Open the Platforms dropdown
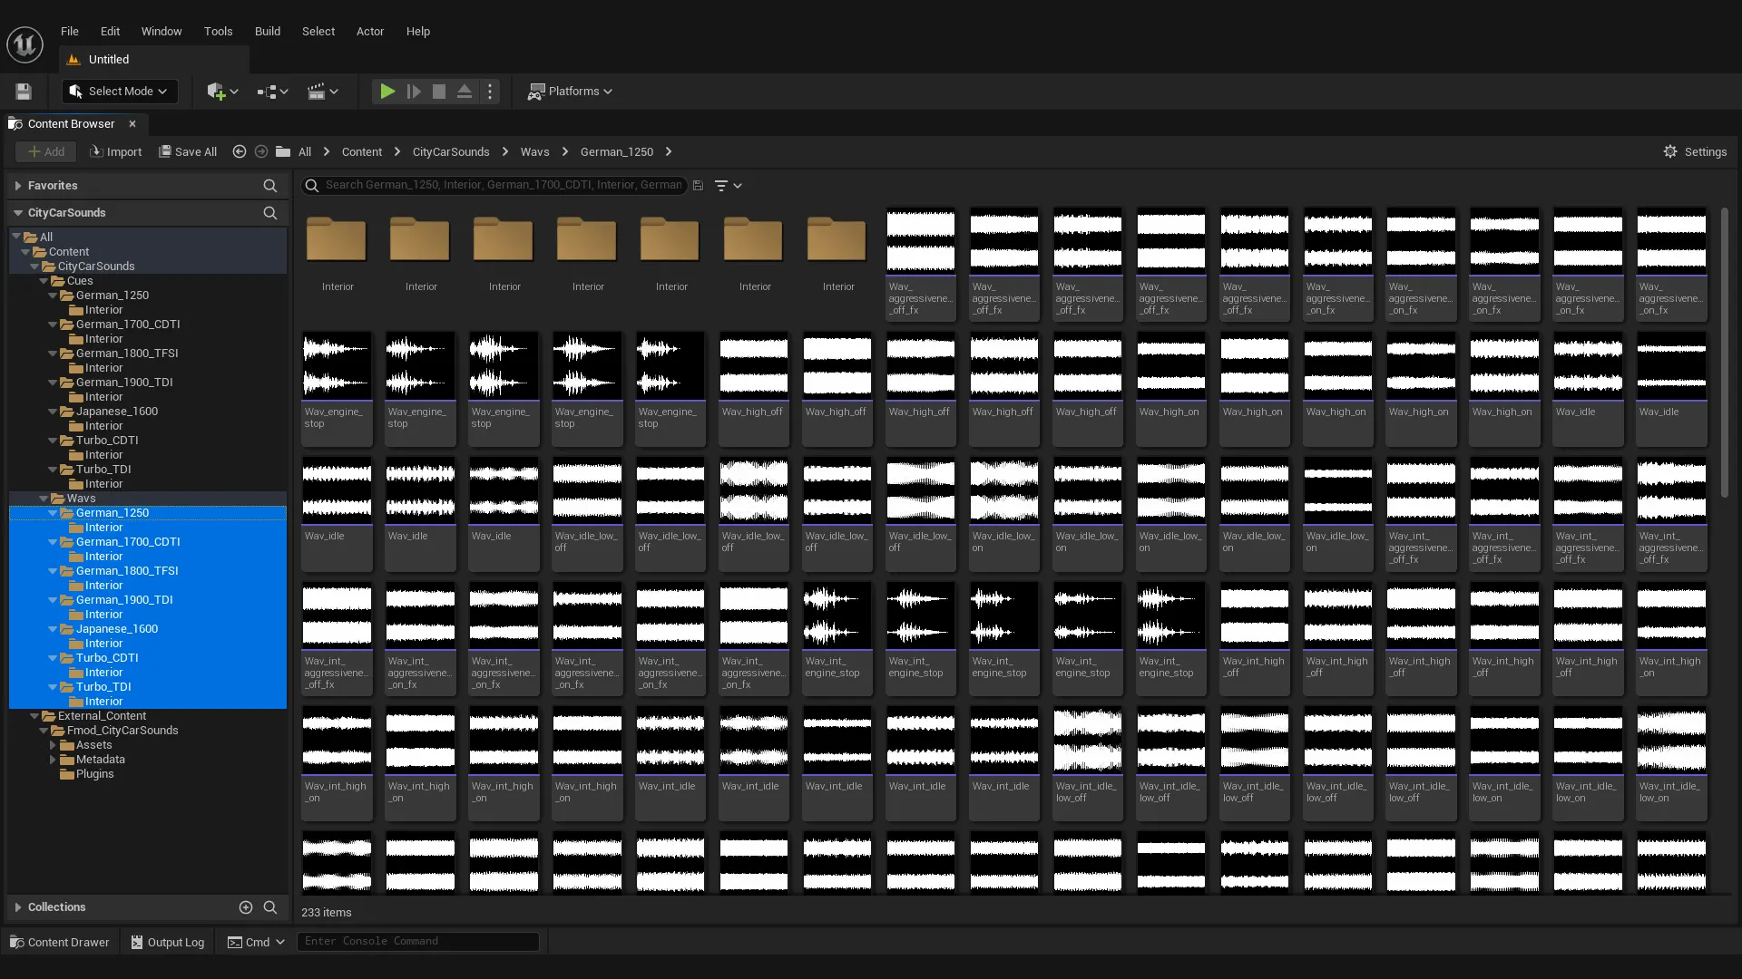1742x979 pixels. point(571,92)
